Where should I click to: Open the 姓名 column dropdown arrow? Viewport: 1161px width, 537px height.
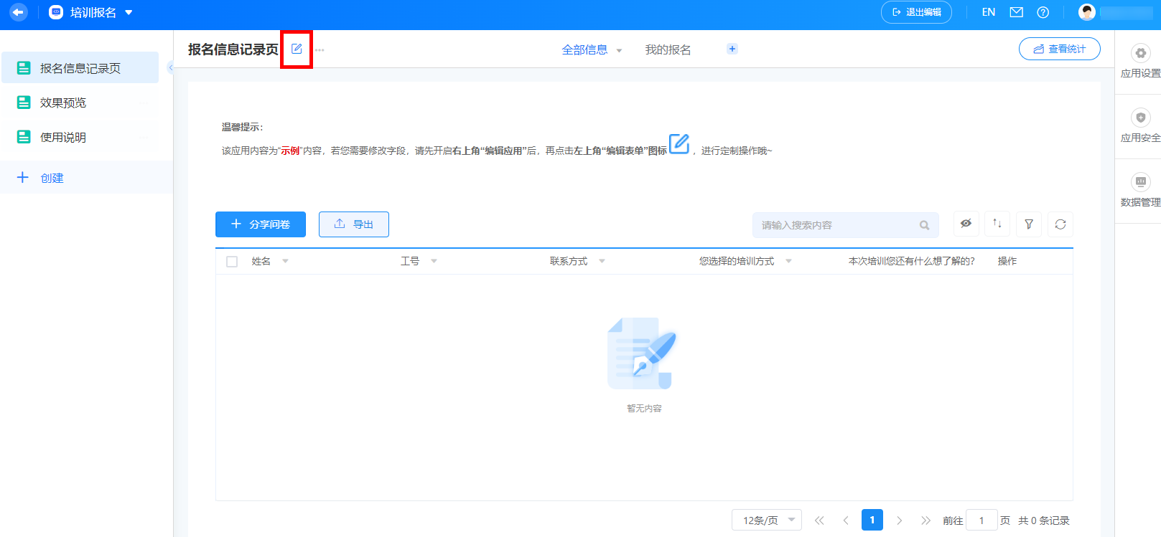285,261
